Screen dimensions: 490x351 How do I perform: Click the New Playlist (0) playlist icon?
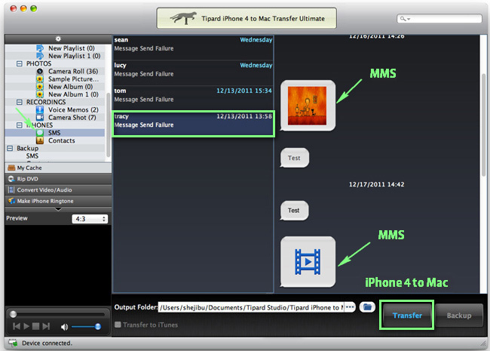click(x=40, y=48)
